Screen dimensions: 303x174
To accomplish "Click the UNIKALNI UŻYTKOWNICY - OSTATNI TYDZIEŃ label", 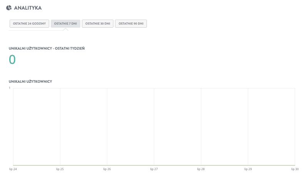I will pos(47,49).
